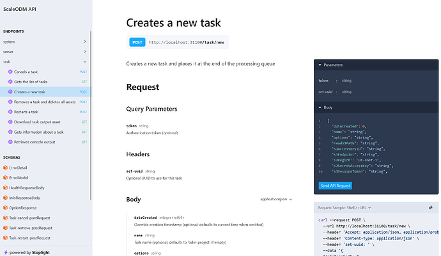
Task: Click the Creates a new task sidebar icon
Action: tap(10, 92)
